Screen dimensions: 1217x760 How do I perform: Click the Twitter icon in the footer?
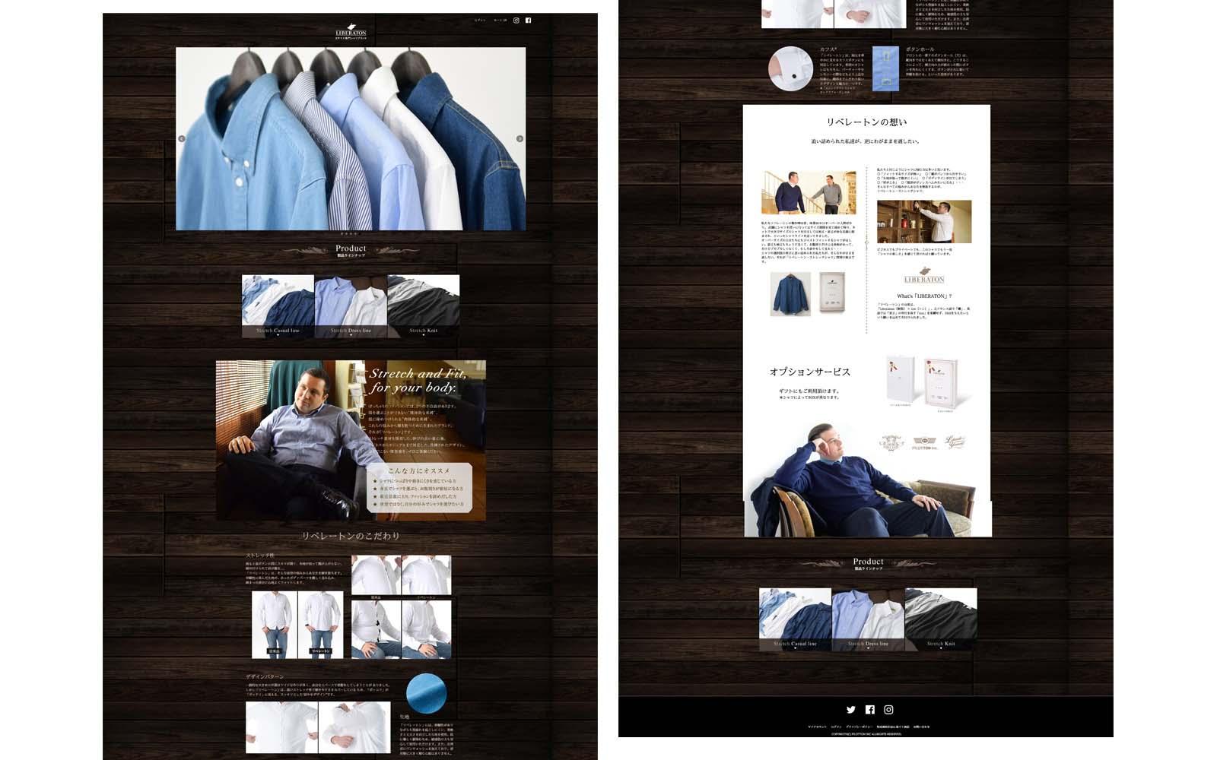[850, 710]
